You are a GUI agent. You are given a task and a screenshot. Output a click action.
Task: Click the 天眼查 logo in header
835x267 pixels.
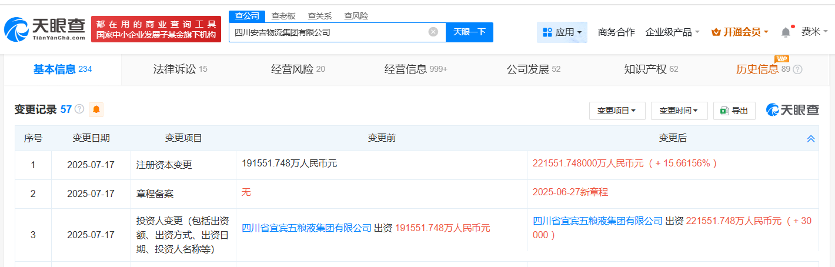(x=45, y=29)
